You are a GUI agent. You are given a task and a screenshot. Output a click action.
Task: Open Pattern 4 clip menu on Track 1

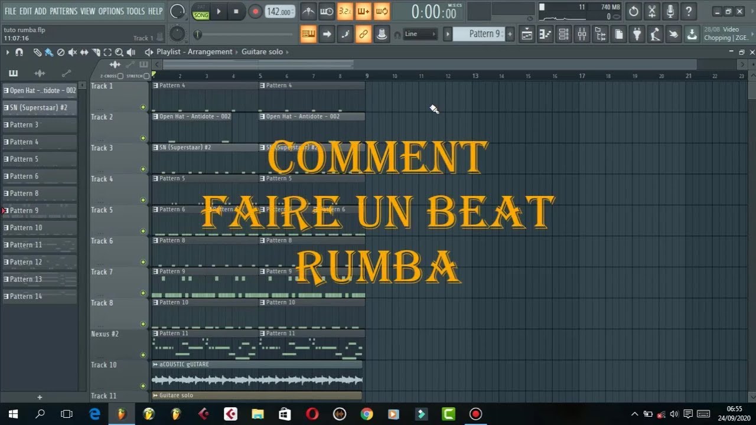pos(155,86)
